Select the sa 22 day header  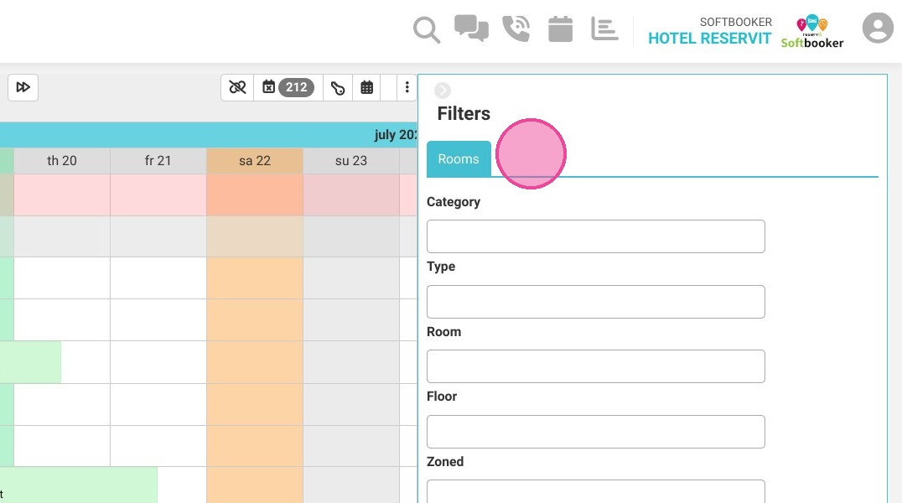(x=255, y=161)
